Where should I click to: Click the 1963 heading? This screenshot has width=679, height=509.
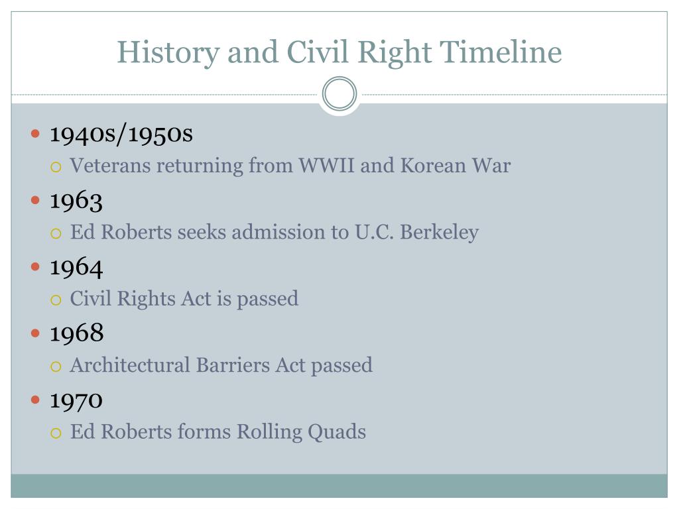click(76, 201)
